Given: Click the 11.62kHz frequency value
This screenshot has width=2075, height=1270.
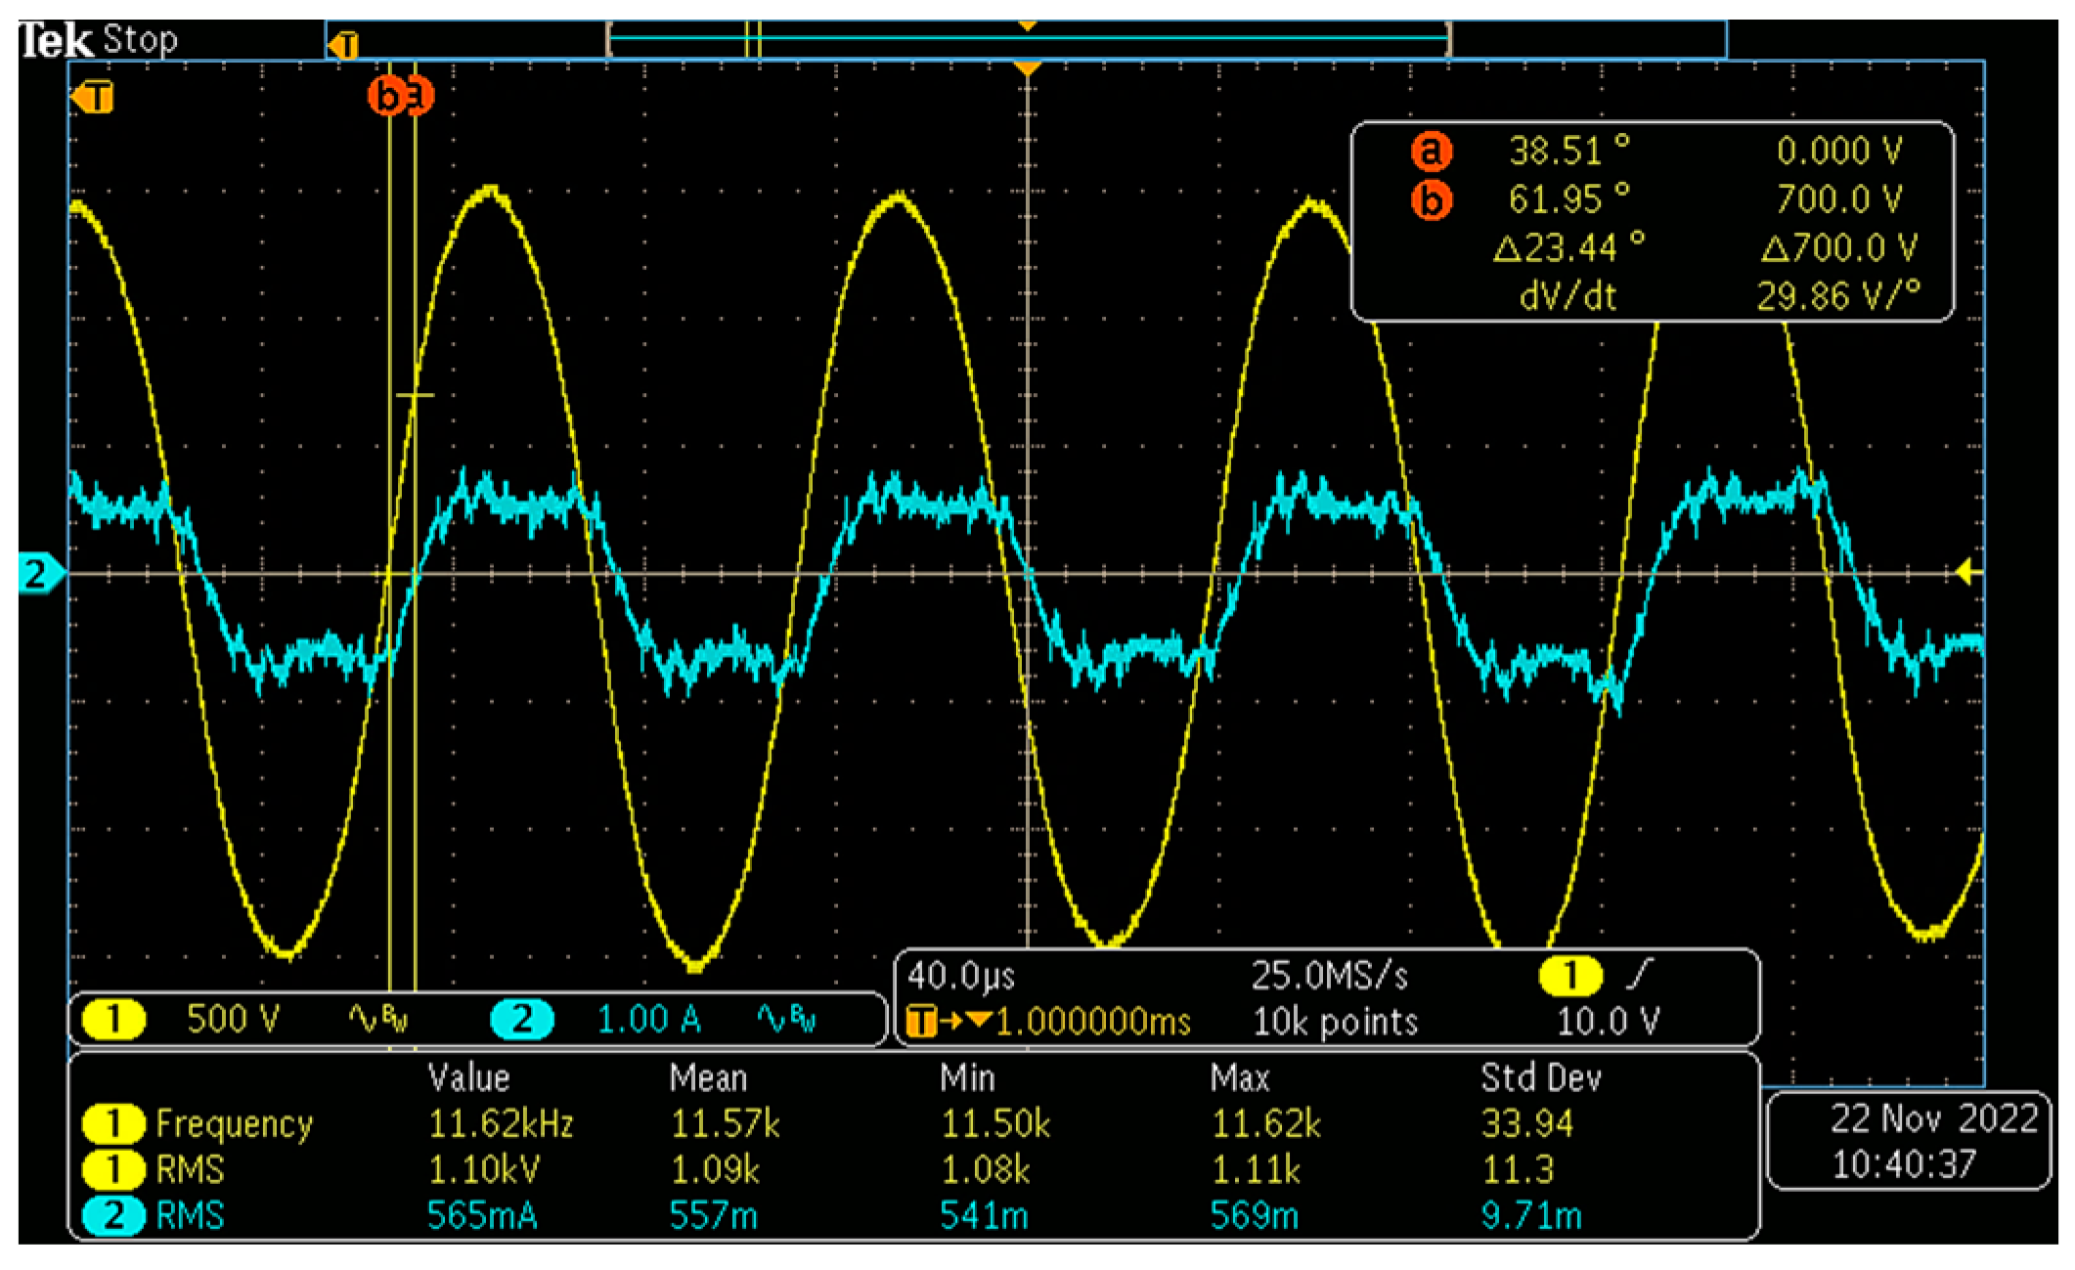Looking at the screenshot, I should click(501, 1124).
